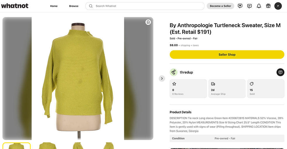
Task: Open the gift rewards icon
Action: (268, 6)
